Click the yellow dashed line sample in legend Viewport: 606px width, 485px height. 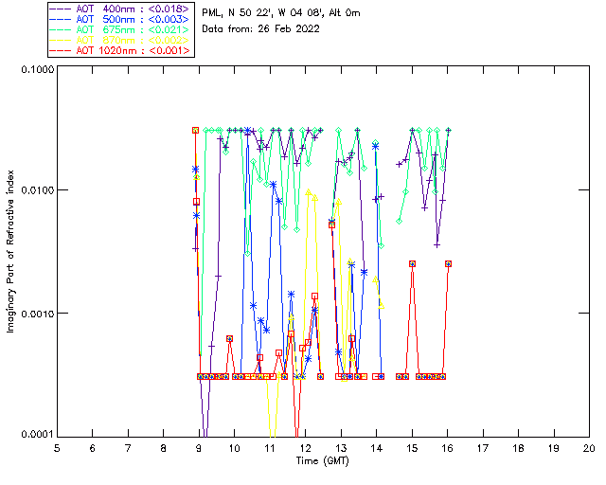pyautogui.click(x=61, y=40)
